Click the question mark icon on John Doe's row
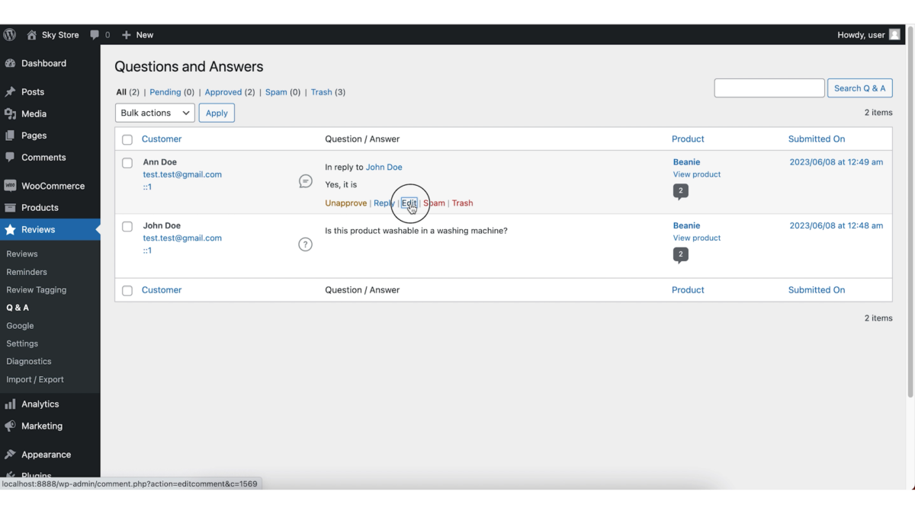Viewport: 915px width, 514px height. (x=306, y=244)
